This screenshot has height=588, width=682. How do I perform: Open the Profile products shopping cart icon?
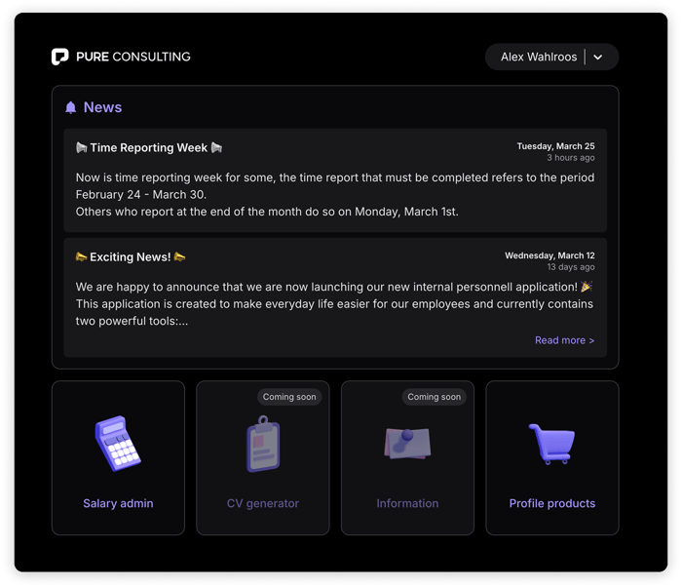[x=552, y=444]
